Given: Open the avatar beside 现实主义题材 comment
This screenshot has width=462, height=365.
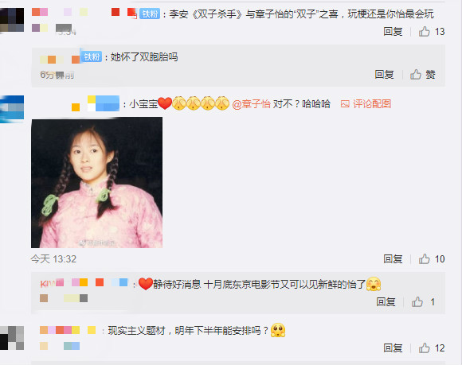Looking at the screenshot, I should point(12,338).
